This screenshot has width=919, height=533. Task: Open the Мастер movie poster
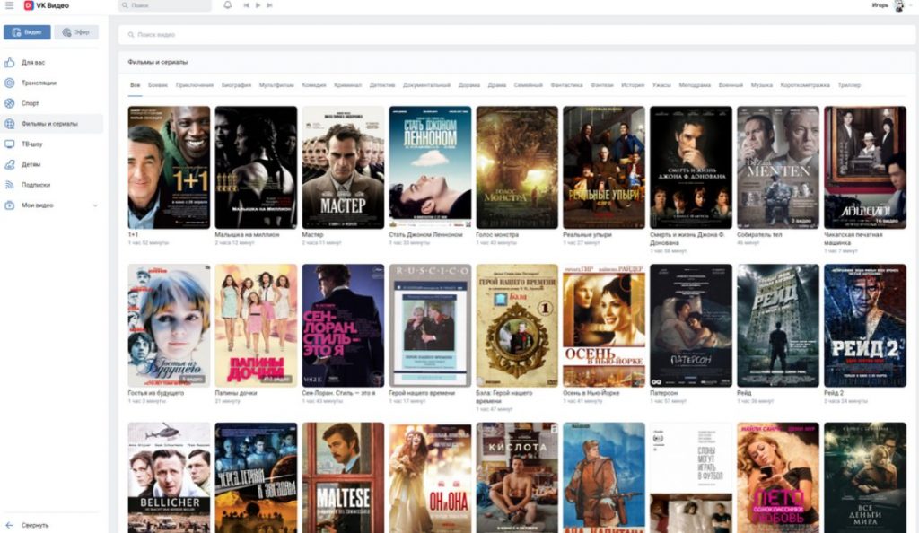(x=343, y=168)
